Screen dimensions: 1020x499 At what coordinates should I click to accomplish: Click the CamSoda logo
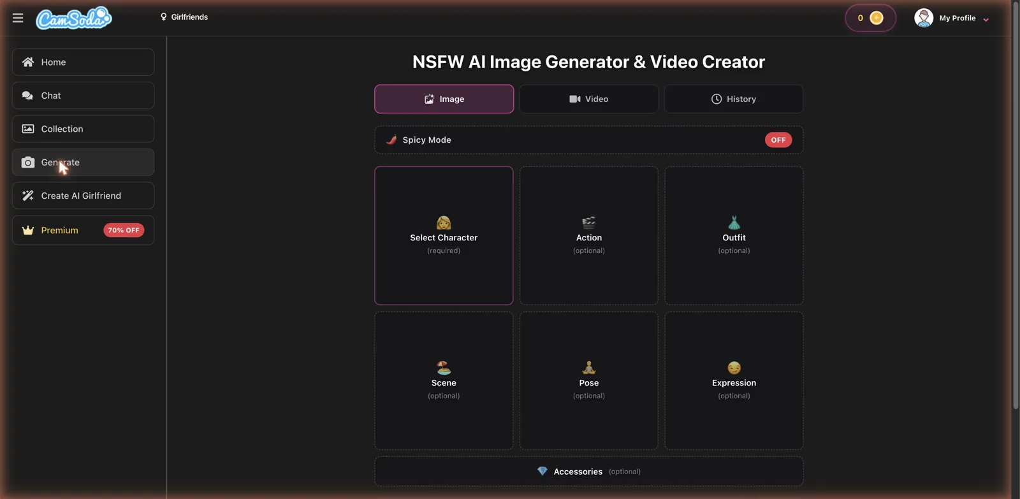pos(74,18)
